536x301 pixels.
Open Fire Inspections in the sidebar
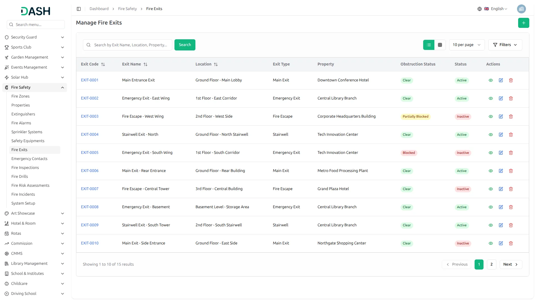tap(25, 168)
